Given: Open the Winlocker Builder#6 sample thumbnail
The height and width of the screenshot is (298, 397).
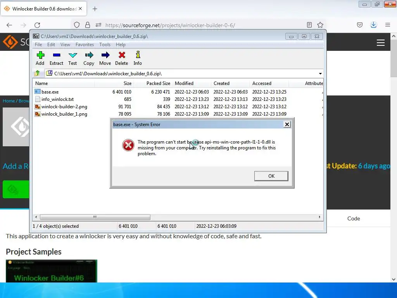Looking at the screenshot, I should 52,271.
